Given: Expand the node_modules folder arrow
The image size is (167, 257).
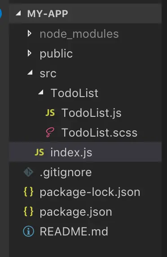Looking at the screenshot, I should click(30, 34).
